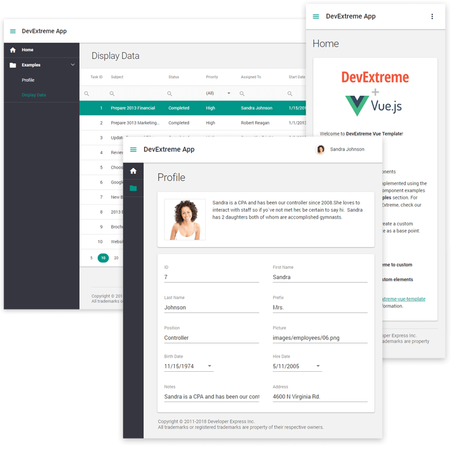
Task: Click hamburger menu in Display Data window
Action: [12, 31]
